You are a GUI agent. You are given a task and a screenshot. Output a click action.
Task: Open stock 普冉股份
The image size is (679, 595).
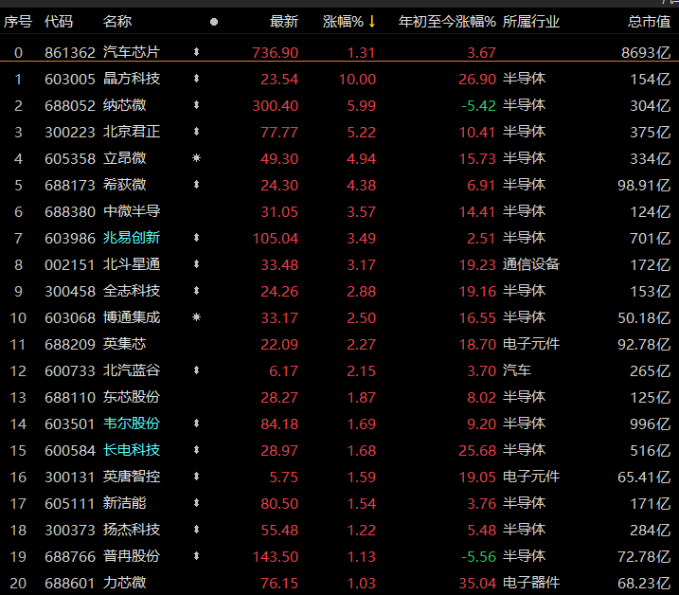[x=132, y=555]
